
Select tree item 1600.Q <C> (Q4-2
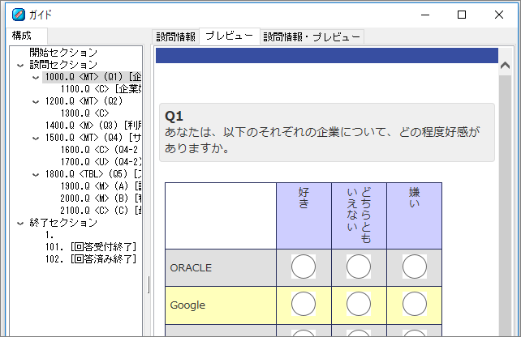99,150
